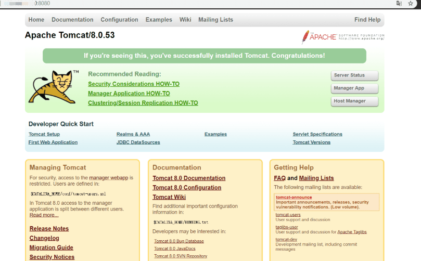Click the green Congratulations banner text
This screenshot has height=261, width=421.
205,56
